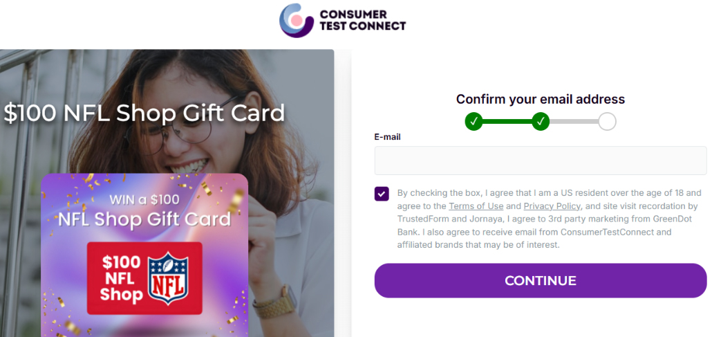Click the "E-mail" field label
The image size is (712, 337).
(x=387, y=137)
